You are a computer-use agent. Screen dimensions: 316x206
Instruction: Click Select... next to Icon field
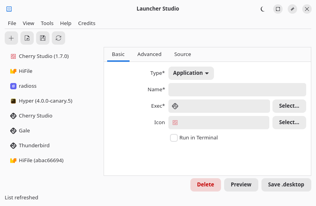point(289,123)
